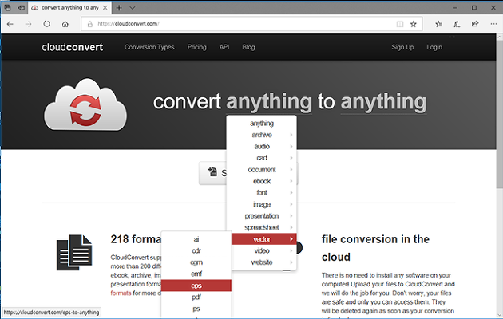Open the API nav link
Screen dimensions: 503x319
point(224,47)
